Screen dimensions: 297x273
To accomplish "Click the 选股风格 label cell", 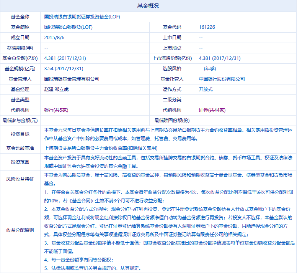I will 172,69.
